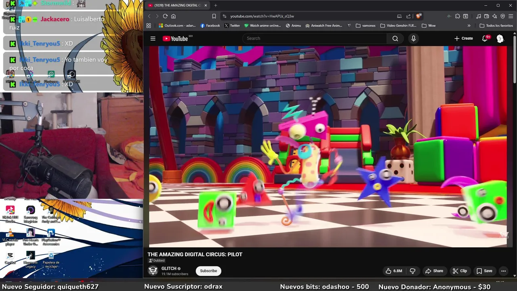Click the youtube.com address bar URL
The width and height of the screenshot is (517, 291).
click(x=262, y=16)
